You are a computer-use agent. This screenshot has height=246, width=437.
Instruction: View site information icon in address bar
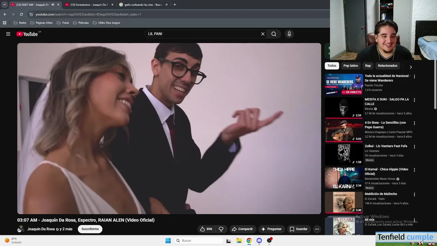pos(31,14)
